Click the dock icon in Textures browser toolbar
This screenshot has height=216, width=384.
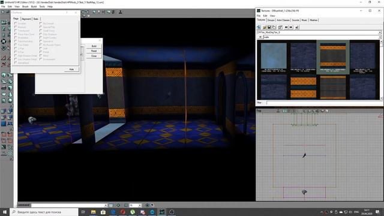[259, 27]
